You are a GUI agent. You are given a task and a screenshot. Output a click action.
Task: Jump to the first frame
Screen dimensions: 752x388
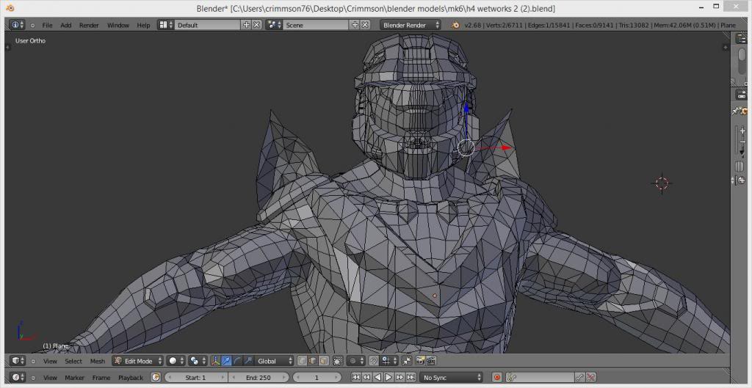pyautogui.click(x=356, y=378)
